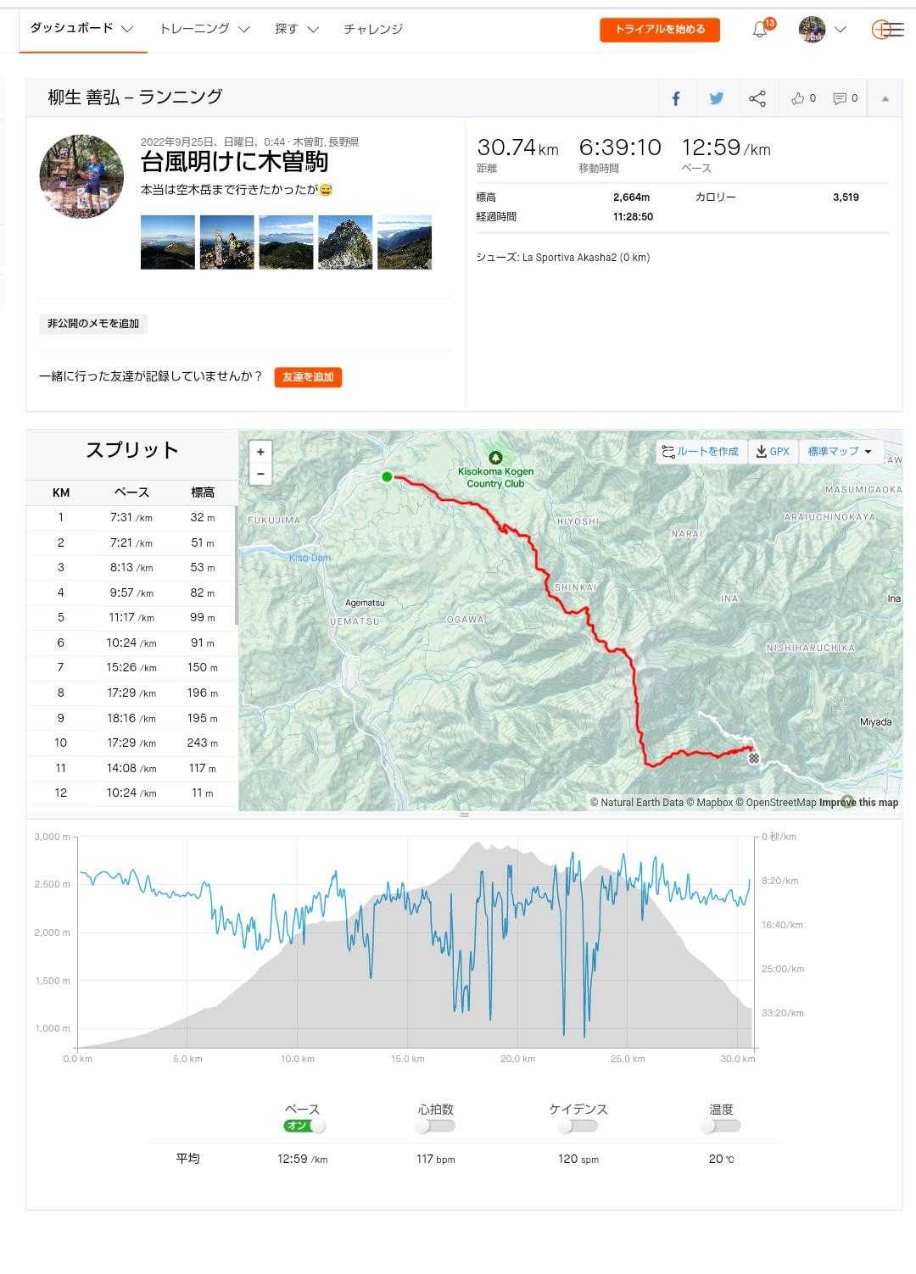Viewport: 916px width, 1274px height.
Task: Toggle the pace graph switch off
Action: (305, 1127)
